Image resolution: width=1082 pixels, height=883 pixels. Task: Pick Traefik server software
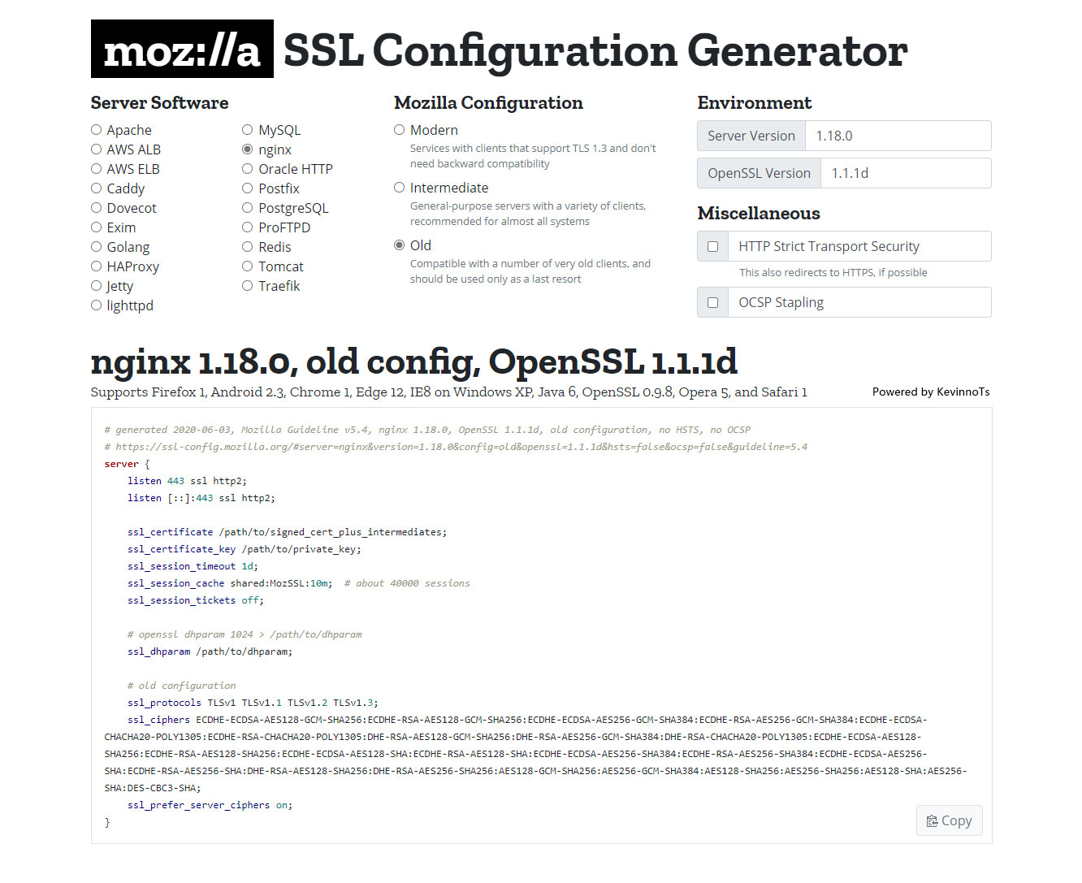(x=248, y=286)
